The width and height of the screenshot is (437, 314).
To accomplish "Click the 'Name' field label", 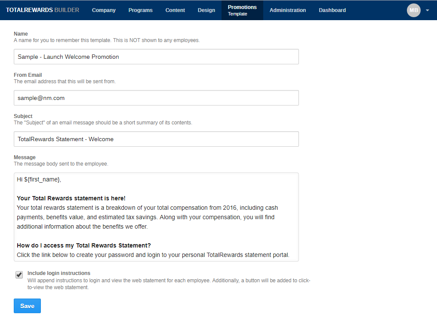I will pyautogui.click(x=21, y=33).
